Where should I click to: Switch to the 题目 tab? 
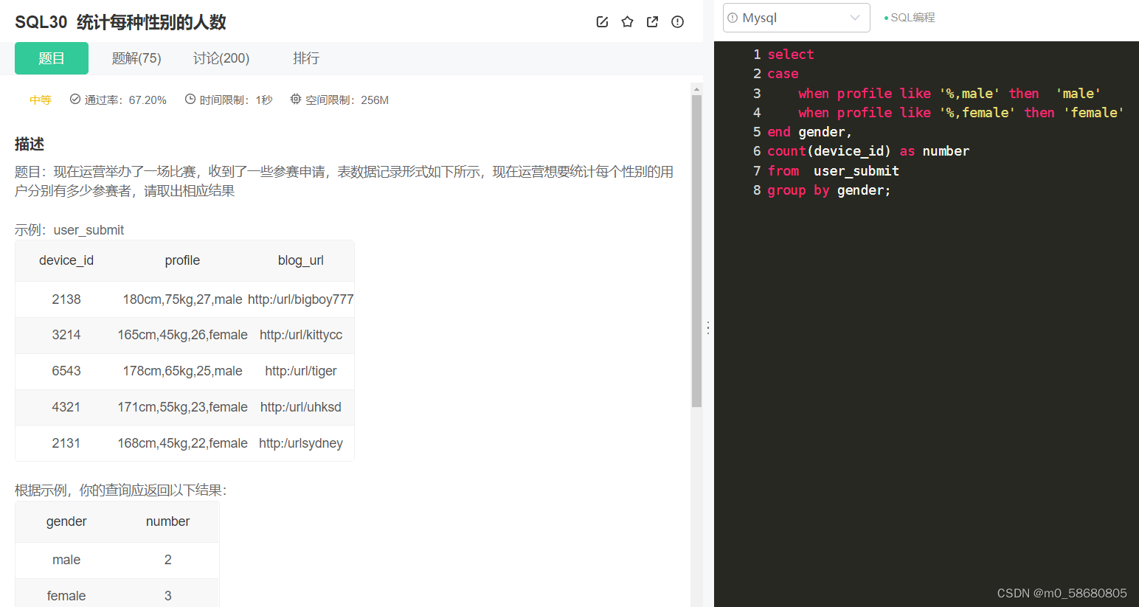point(52,58)
